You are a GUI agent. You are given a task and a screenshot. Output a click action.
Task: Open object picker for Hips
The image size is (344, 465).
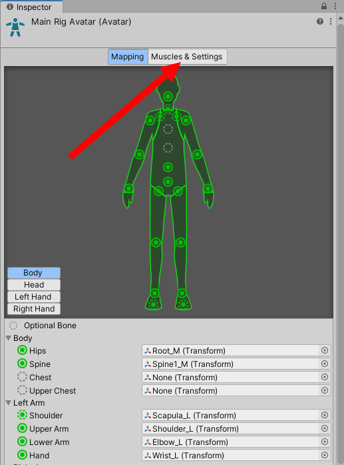[x=325, y=350]
